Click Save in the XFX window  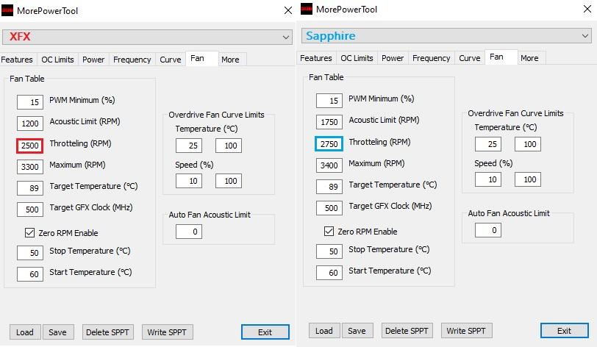(58, 332)
